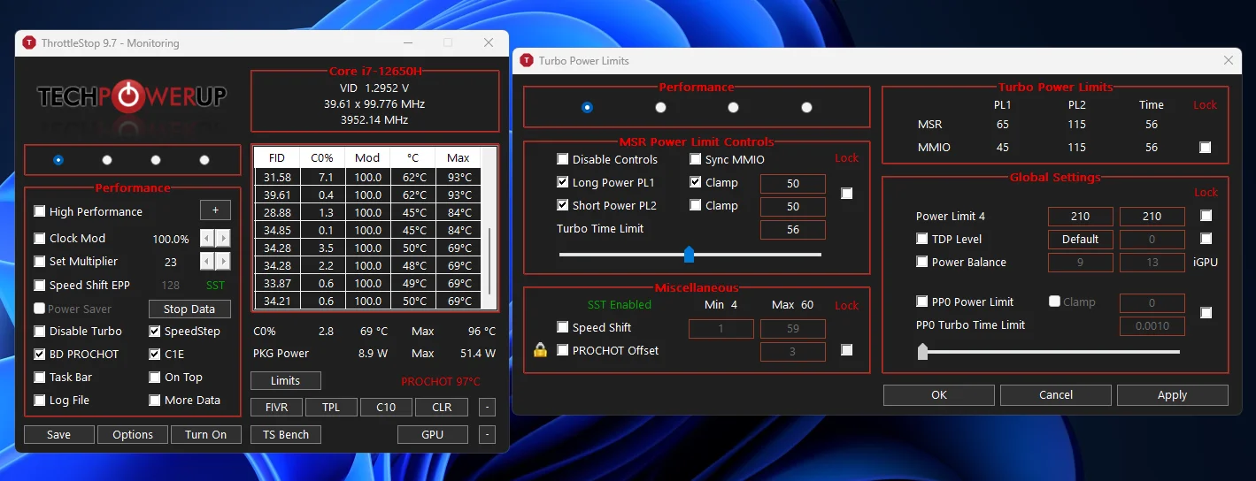Image resolution: width=1256 pixels, height=481 pixels.
Task: Open the C10 states window
Action: [x=386, y=407]
